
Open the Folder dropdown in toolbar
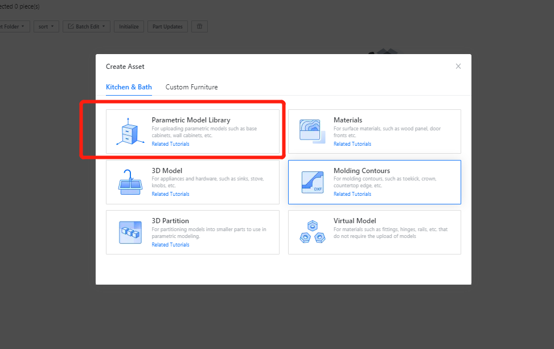tap(14, 27)
